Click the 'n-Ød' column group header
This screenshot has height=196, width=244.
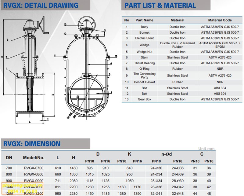coord(167,154)
